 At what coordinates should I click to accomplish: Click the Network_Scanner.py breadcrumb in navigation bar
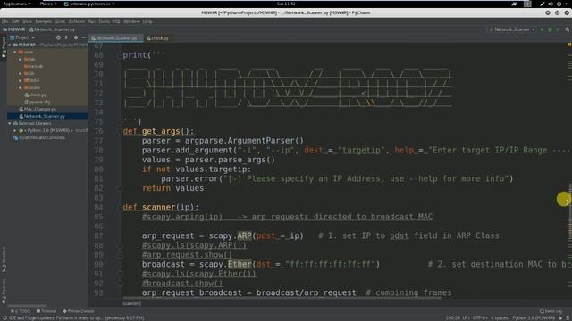(x=52, y=29)
